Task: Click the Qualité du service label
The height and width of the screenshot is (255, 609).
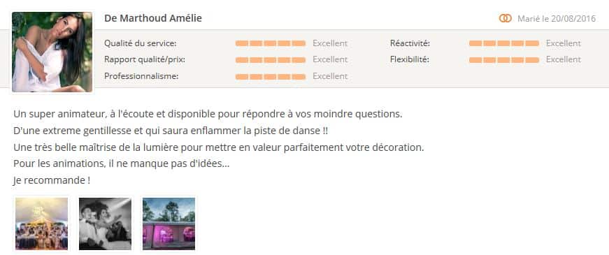Action: (x=141, y=43)
